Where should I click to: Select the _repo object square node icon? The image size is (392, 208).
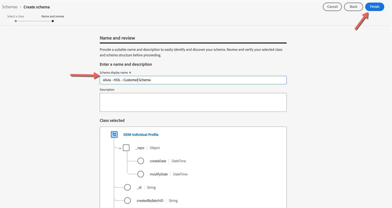coord(126,148)
